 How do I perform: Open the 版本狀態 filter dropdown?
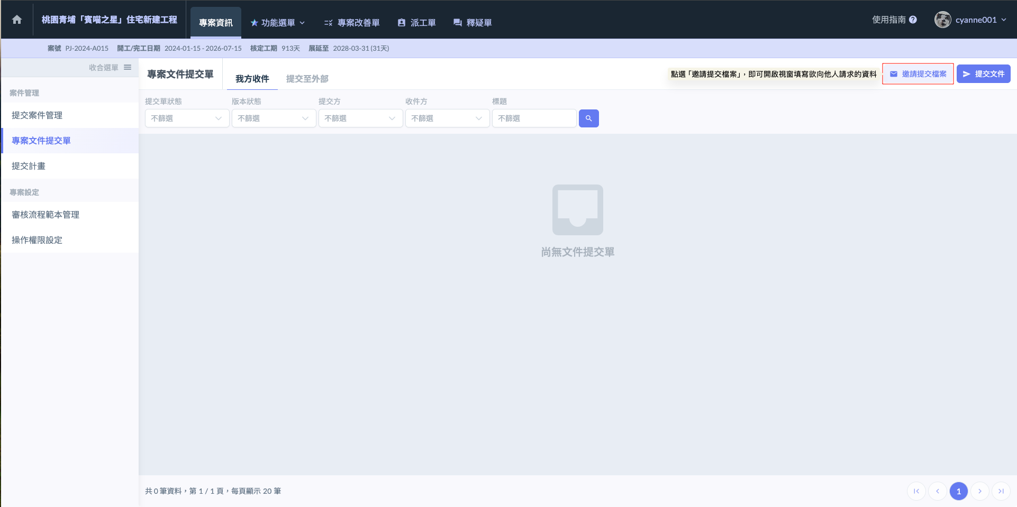coord(274,118)
